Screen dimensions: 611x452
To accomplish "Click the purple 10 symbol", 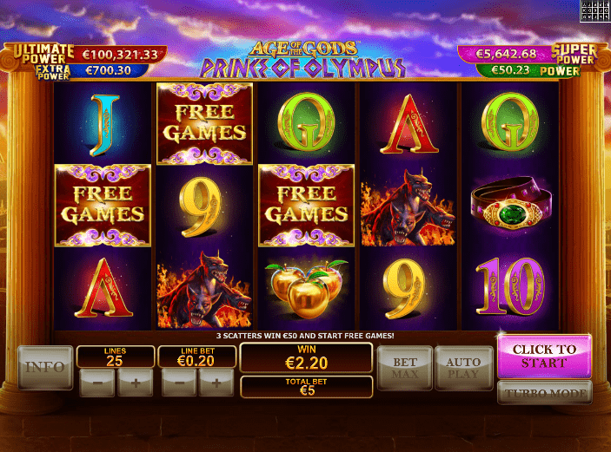I will 509,286.
